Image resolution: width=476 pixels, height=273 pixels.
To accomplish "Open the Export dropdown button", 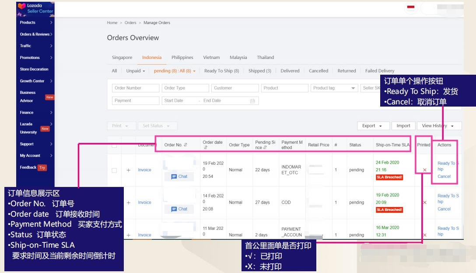I will (x=372, y=126).
